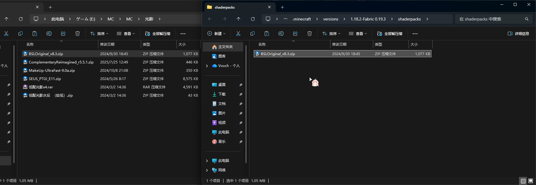
Task: Click the shaderpacks search box
Action: [x=494, y=19]
